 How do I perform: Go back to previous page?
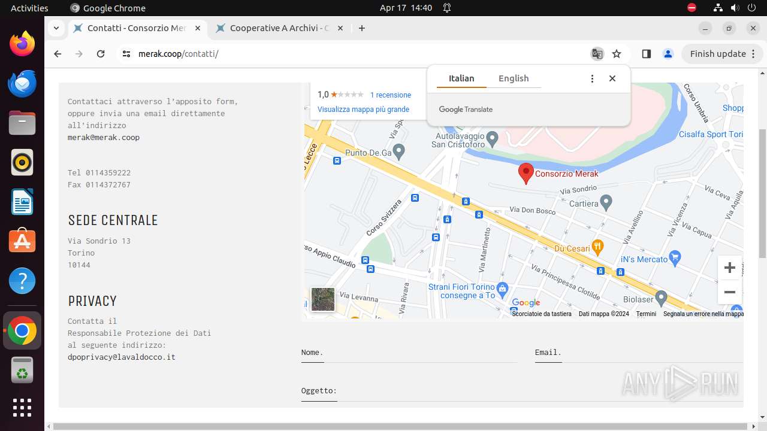click(x=58, y=54)
